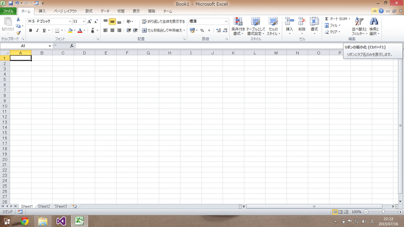404x227 pixels.
Task: Click the Delete cells (削除) icon
Action: (302, 21)
